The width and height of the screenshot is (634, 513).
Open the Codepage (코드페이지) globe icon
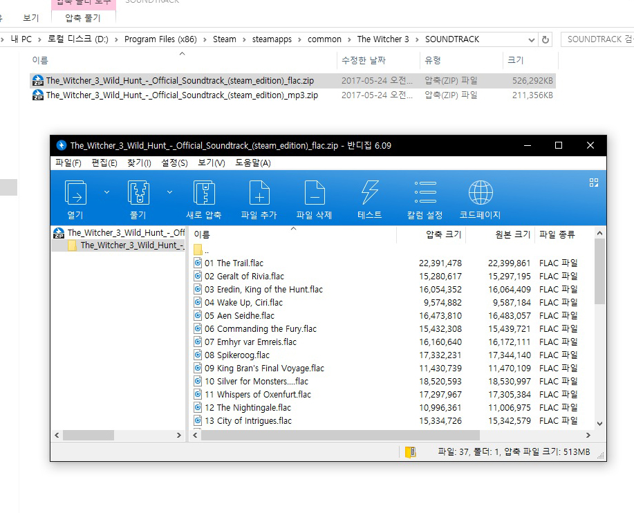click(x=481, y=192)
